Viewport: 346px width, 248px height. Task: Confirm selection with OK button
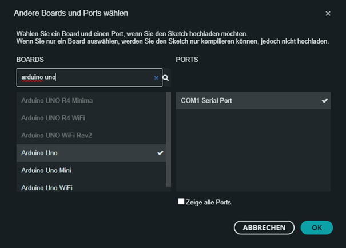click(x=317, y=227)
